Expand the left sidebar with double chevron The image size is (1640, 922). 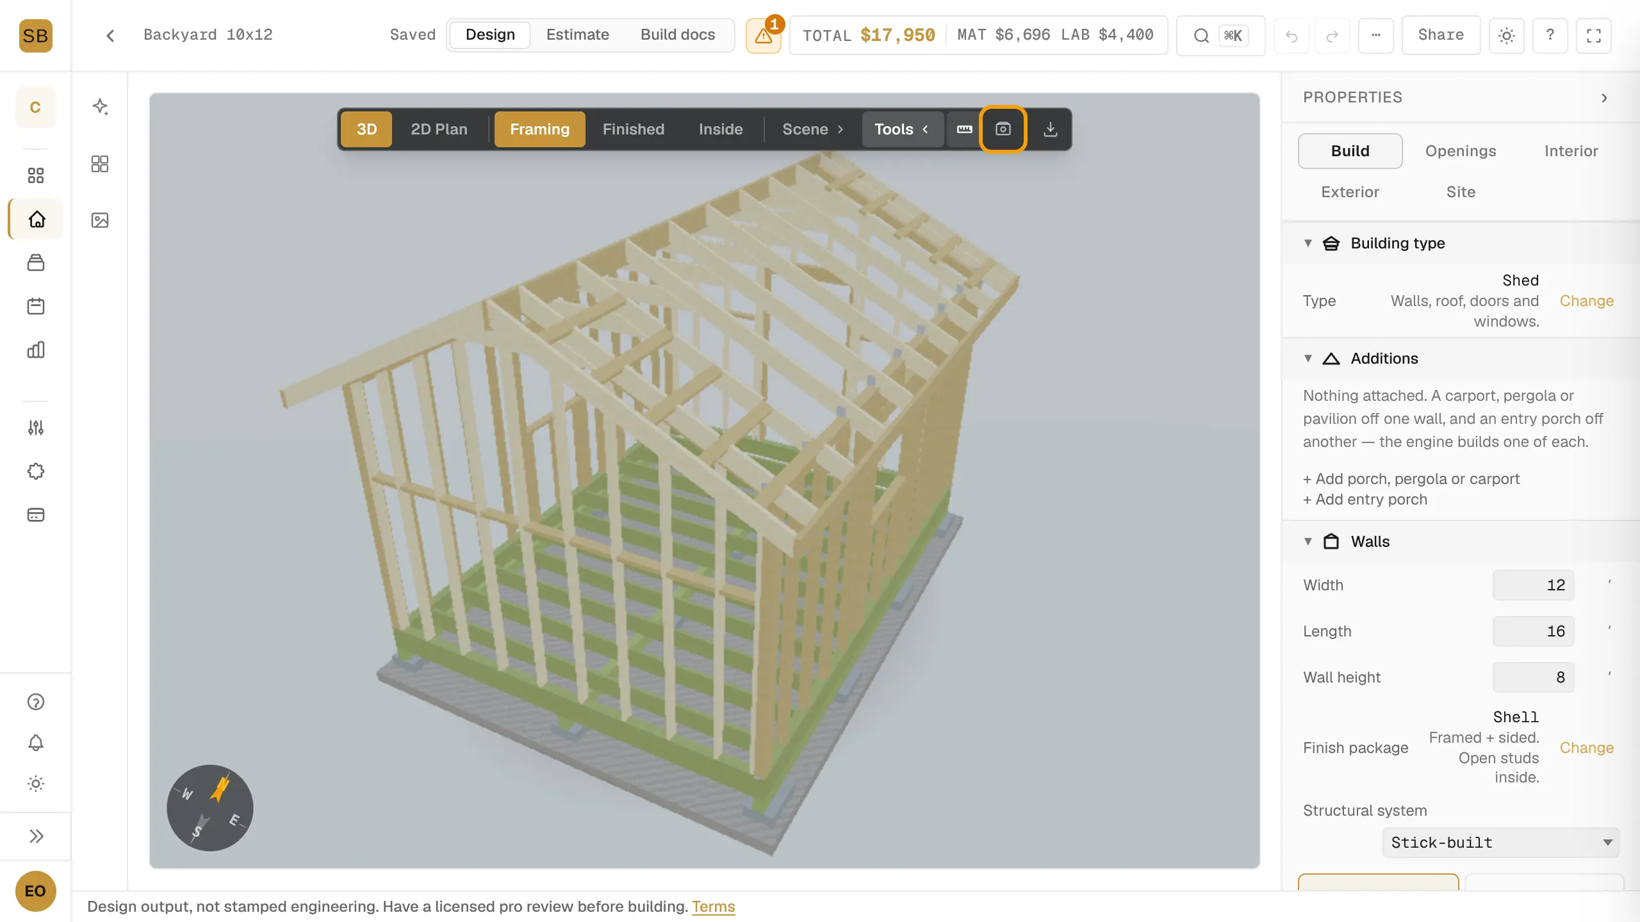(36, 836)
